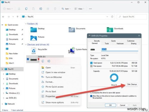Image resolution: width=149 pixels, height=112 pixels.
Task: Collapse the Folders (4) group
Action: tap(26, 24)
